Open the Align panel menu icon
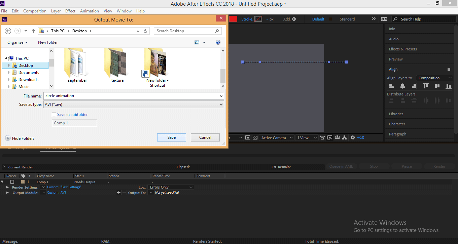458x244 pixels. click(449, 69)
